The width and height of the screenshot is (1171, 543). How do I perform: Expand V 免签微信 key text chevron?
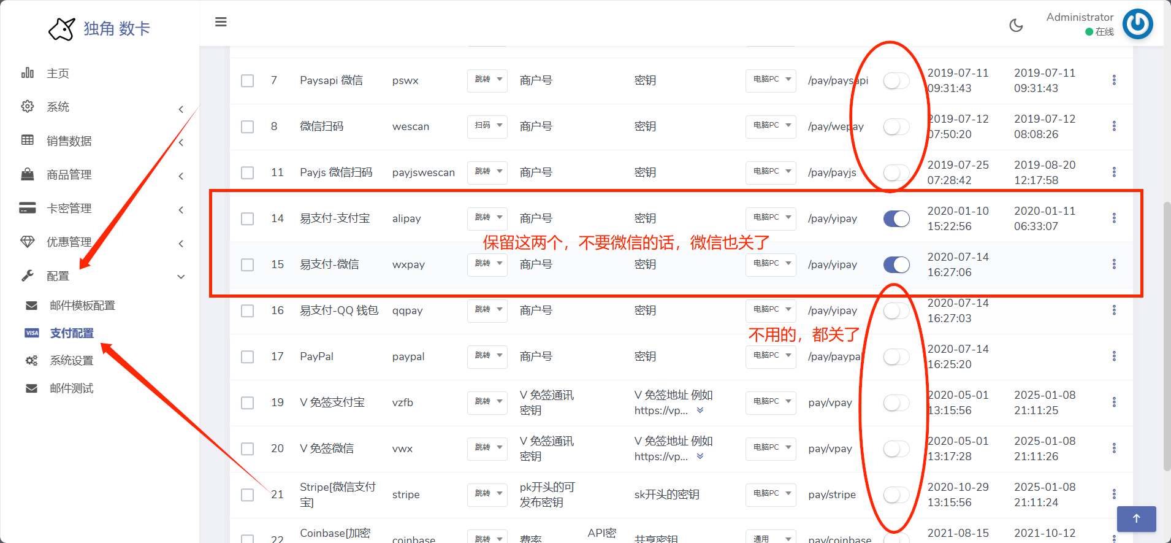coord(700,456)
